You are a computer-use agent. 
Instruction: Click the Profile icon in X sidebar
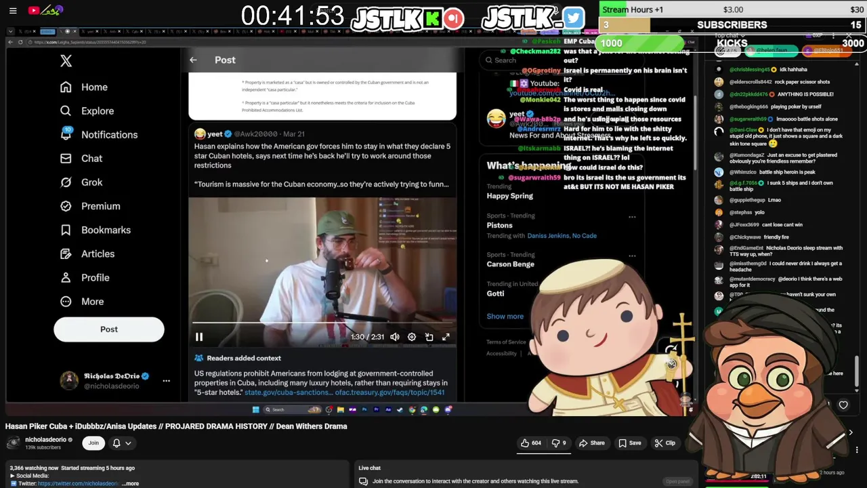[x=66, y=277]
